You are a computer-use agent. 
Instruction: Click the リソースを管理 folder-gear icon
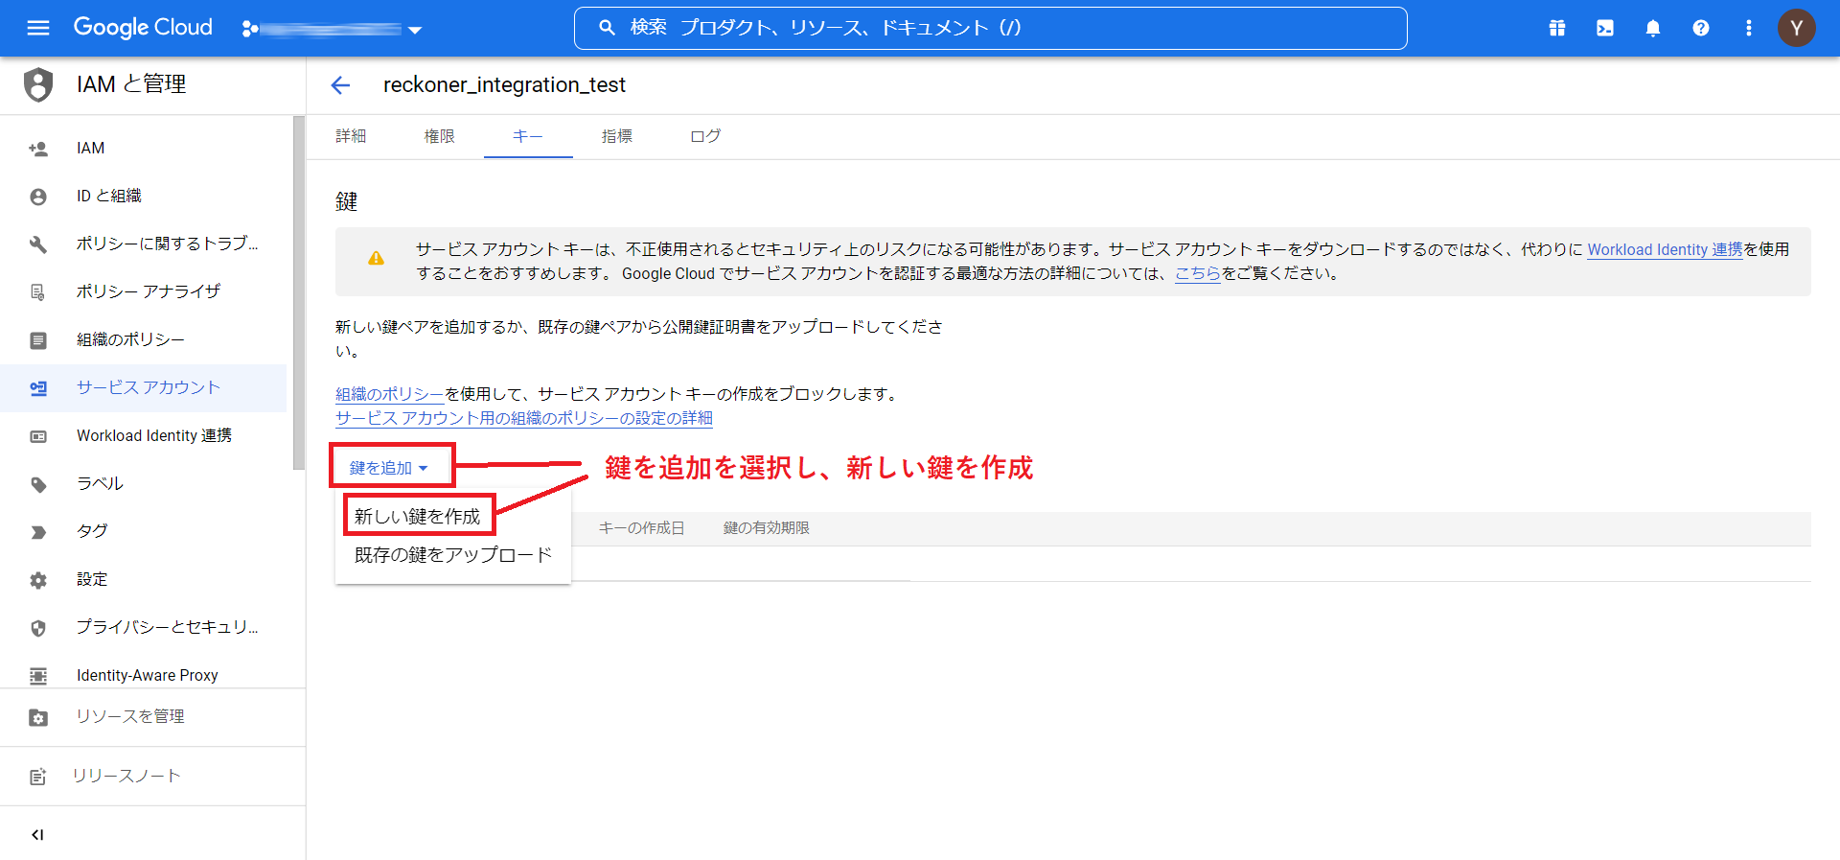coord(38,717)
